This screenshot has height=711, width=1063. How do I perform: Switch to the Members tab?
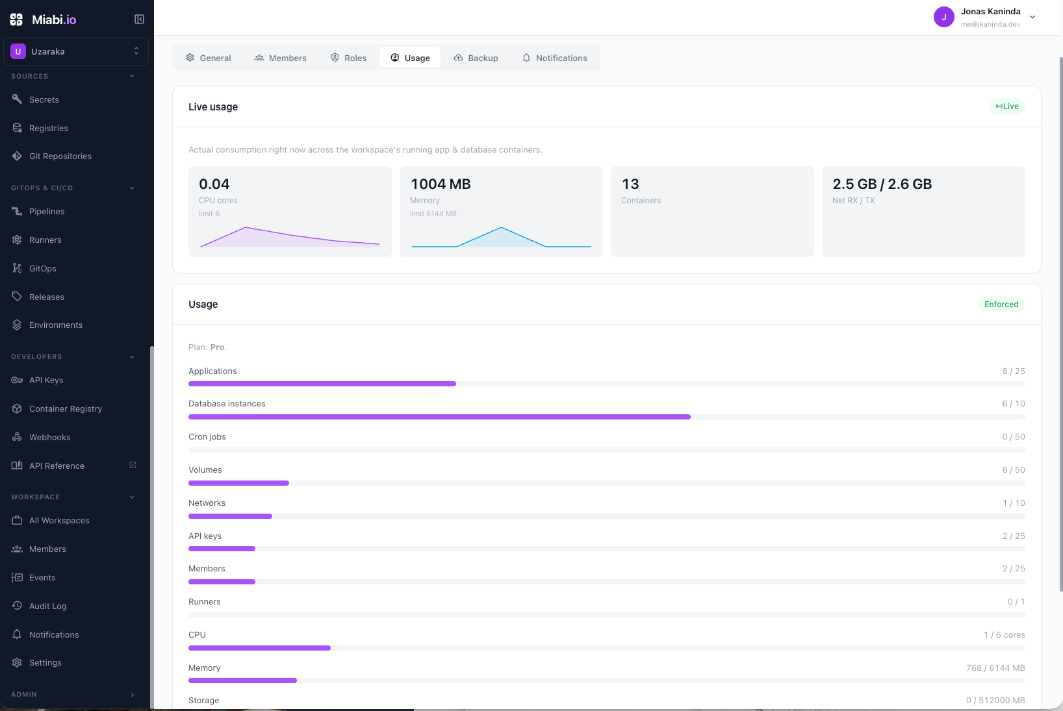click(280, 58)
